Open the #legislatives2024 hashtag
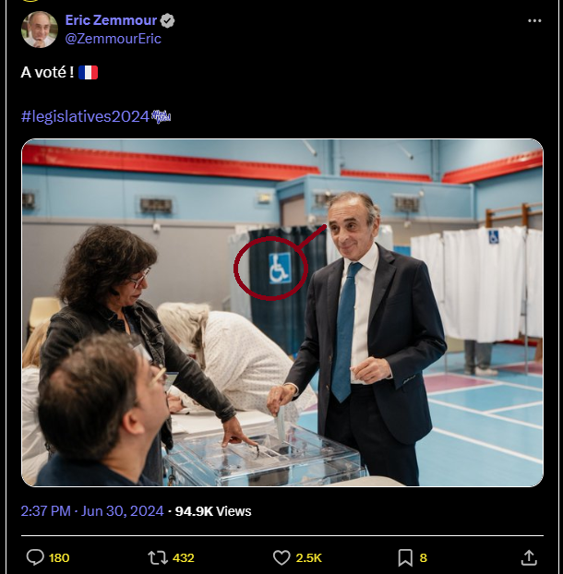The height and width of the screenshot is (574, 563). tap(85, 116)
